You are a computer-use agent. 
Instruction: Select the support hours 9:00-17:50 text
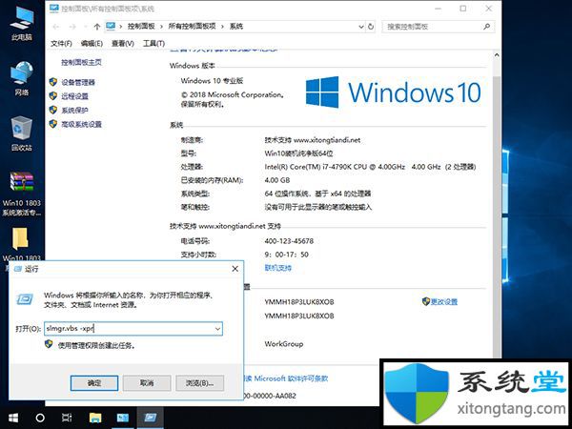click(x=286, y=255)
